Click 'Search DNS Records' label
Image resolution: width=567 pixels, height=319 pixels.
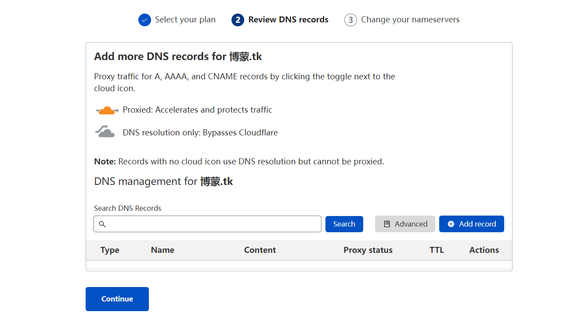point(127,208)
